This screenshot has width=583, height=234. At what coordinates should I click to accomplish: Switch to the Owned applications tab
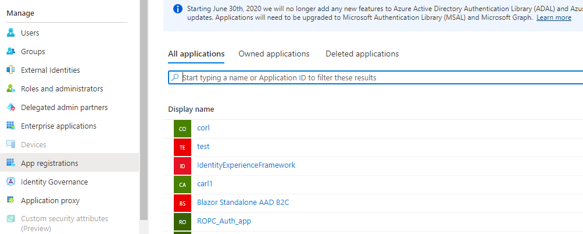[274, 54]
